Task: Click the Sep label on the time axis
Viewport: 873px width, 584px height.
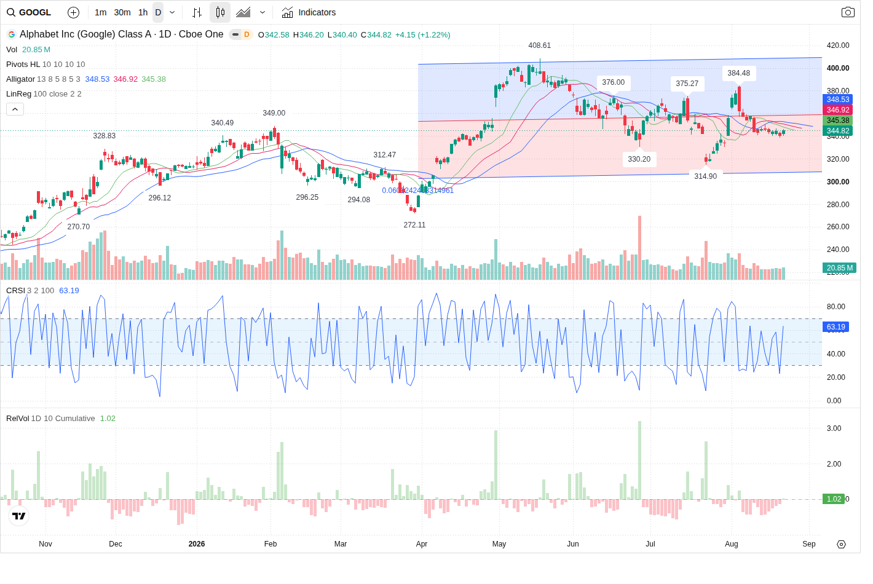Action: 809,544
